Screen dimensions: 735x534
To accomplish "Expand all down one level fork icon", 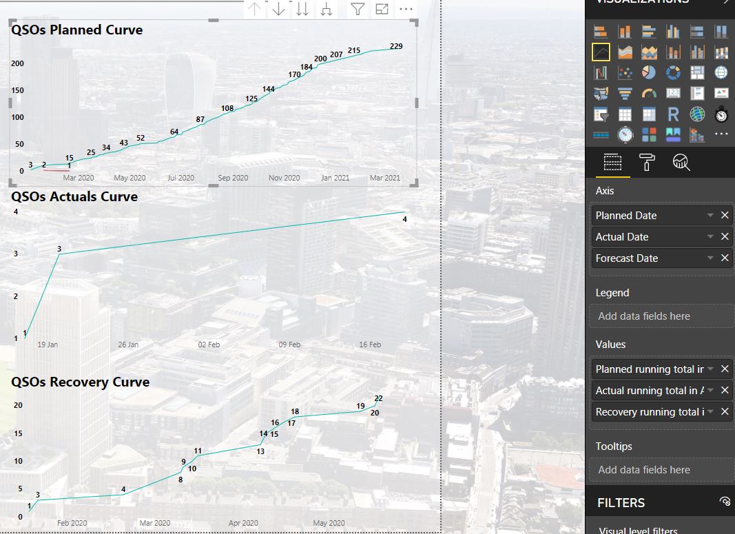I will 327,9.
